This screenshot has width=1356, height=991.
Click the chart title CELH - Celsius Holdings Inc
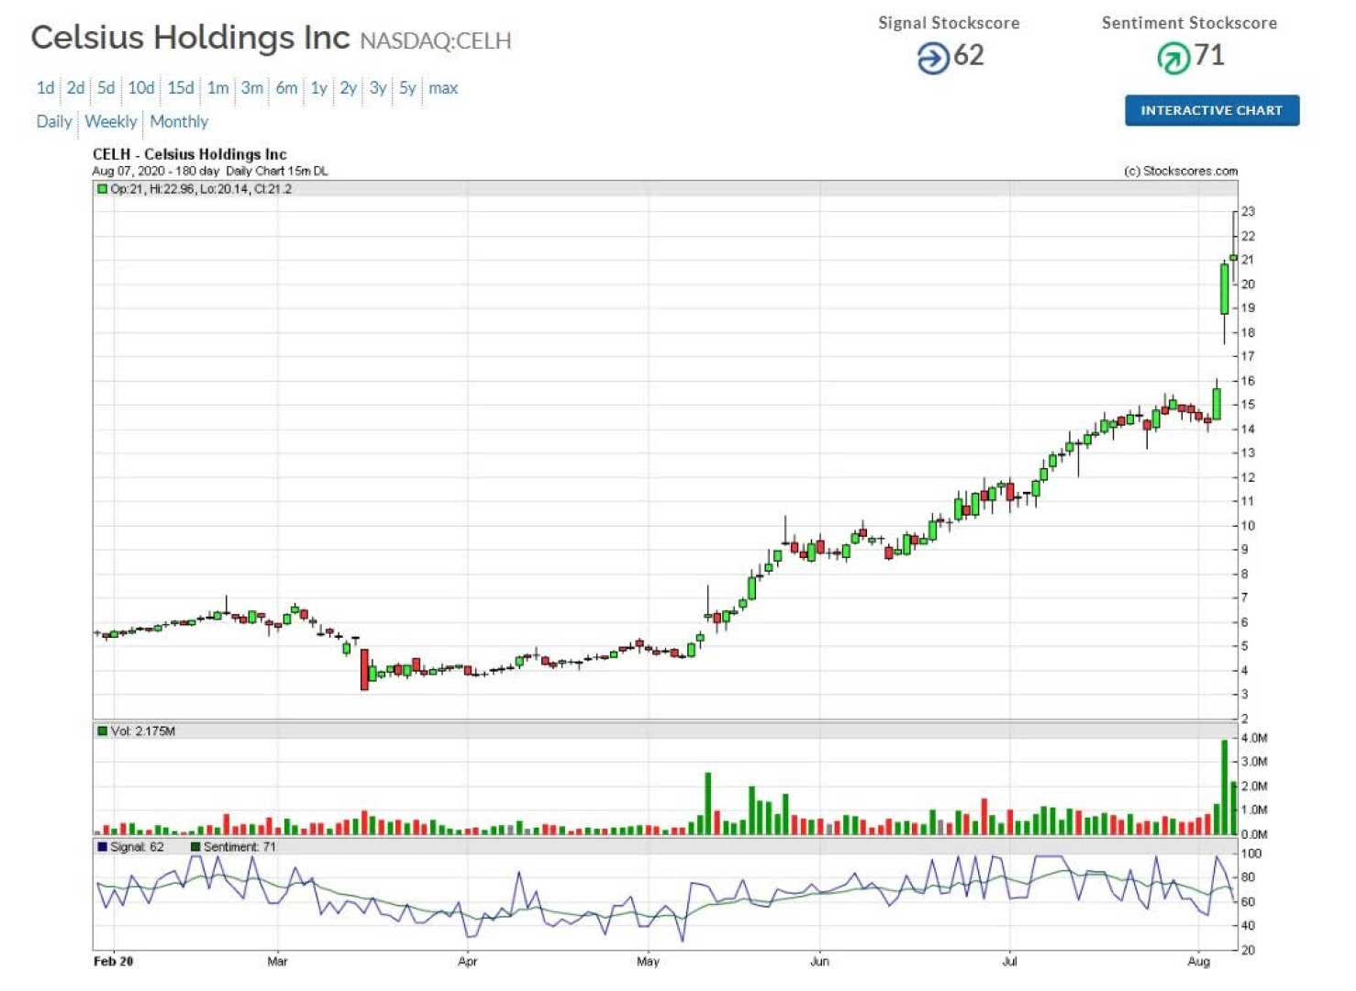click(189, 154)
